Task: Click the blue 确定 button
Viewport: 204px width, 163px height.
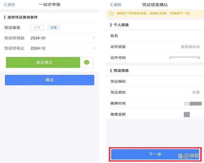Action: coord(50,80)
